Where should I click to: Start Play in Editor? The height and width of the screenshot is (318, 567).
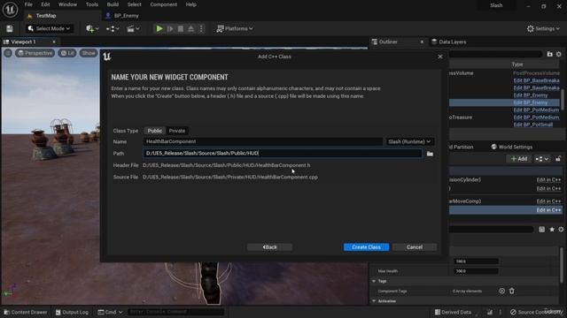coord(159,28)
